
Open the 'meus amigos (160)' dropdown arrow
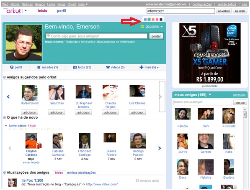(x=210, y=95)
